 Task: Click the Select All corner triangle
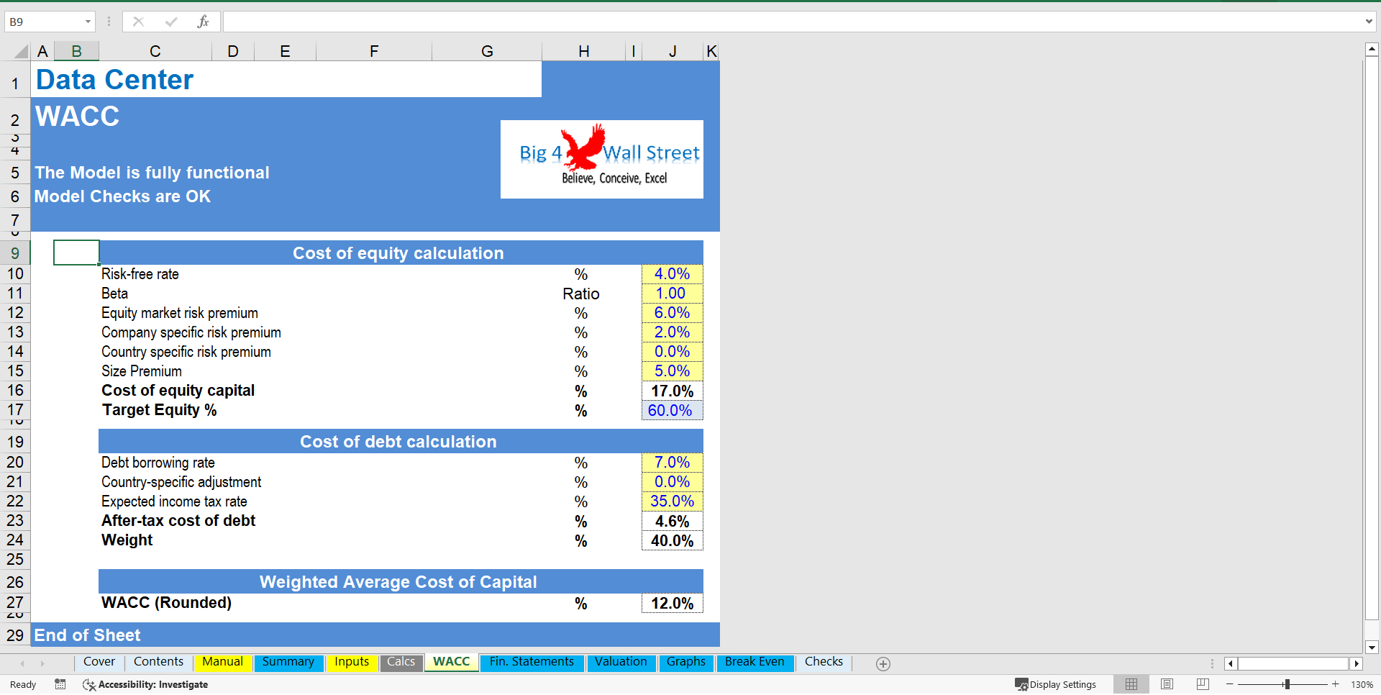coord(21,51)
